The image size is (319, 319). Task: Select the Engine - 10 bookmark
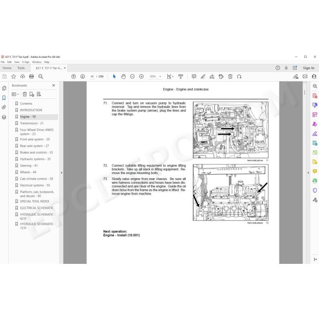point(28,117)
